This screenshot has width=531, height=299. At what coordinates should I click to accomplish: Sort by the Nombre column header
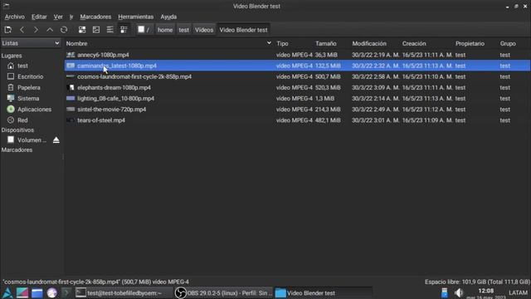[76, 43]
